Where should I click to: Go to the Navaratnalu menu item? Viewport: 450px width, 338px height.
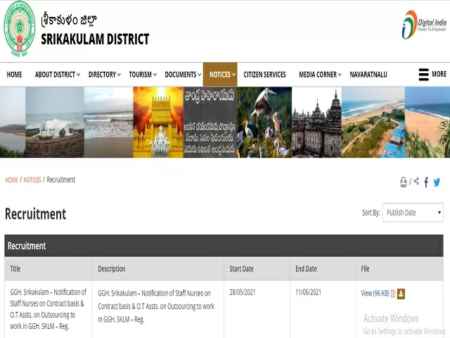click(x=371, y=75)
